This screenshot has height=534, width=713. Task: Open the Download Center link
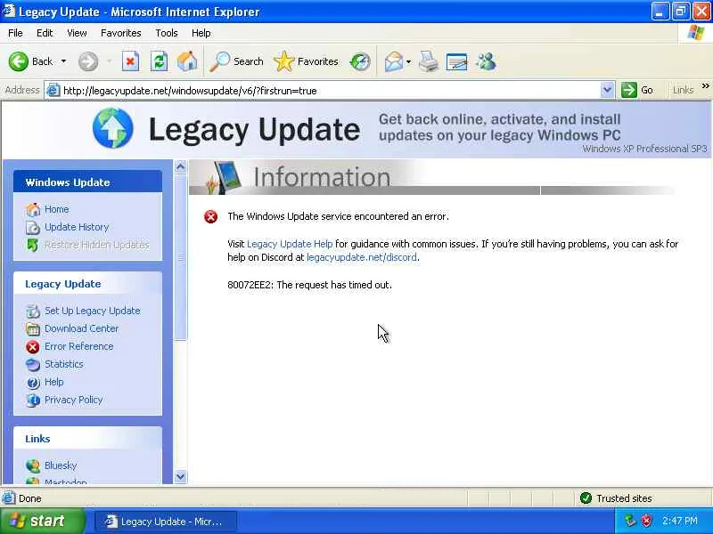tap(81, 328)
